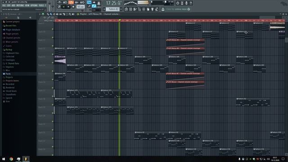Open Chrome from the Windows taskbar

tap(11, 159)
